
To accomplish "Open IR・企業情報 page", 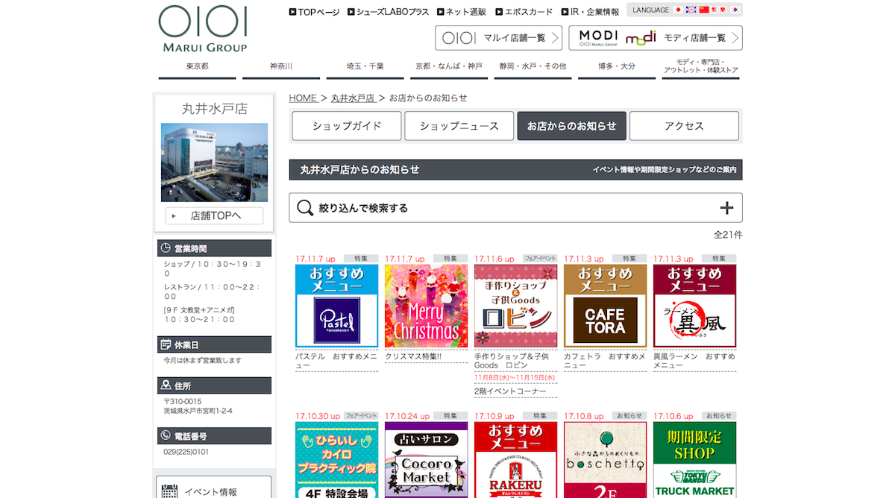I will 590,12.
